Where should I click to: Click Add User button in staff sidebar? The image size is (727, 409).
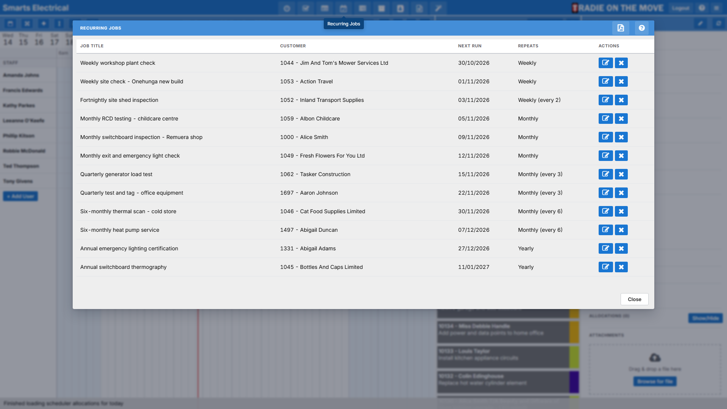[x=20, y=196]
